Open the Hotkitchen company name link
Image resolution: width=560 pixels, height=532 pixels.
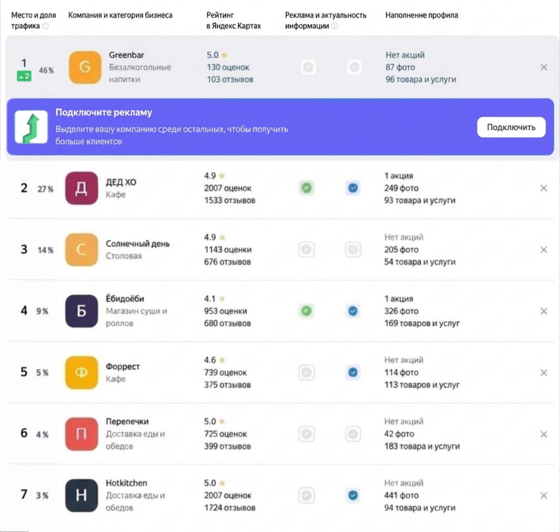tap(127, 483)
